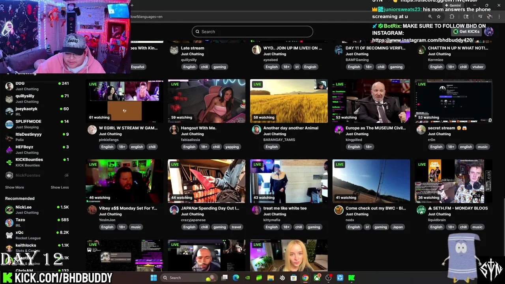Open SPLIFFMODE channel in sidebar
505x284 pixels.
point(37,124)
